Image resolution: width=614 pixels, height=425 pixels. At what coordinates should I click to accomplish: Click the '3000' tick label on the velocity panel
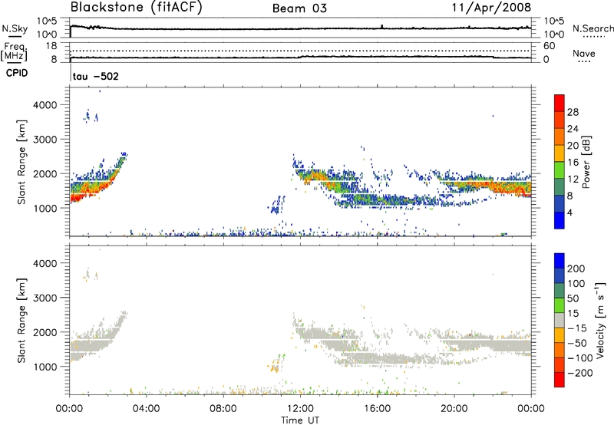click(x=45, y=298)
